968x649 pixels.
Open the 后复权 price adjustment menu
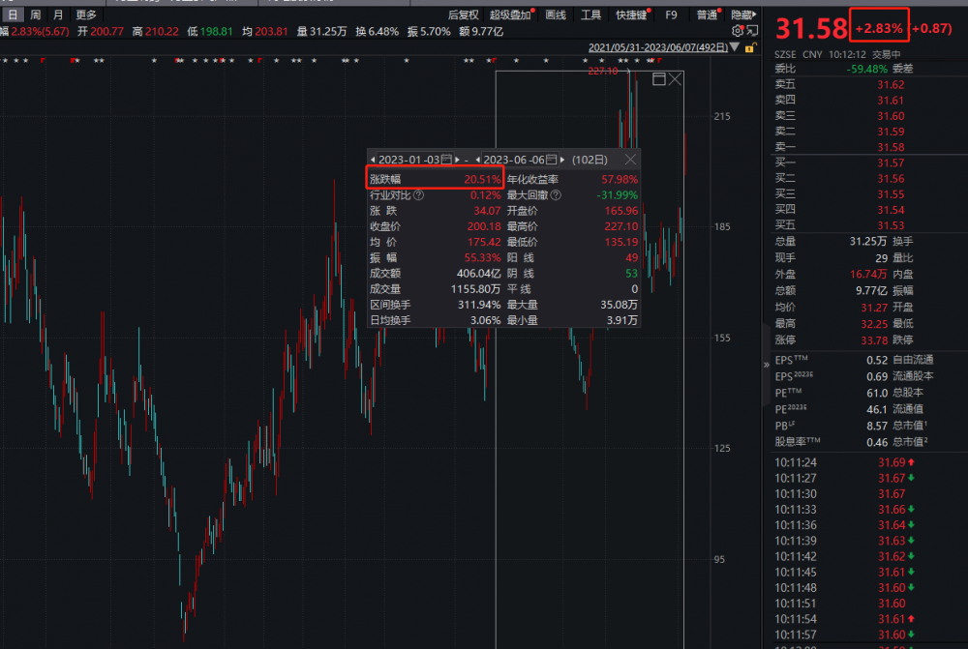[463, 15]
